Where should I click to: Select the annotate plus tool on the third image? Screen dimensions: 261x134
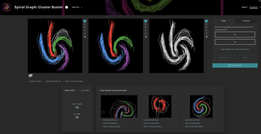click(207, 21)
